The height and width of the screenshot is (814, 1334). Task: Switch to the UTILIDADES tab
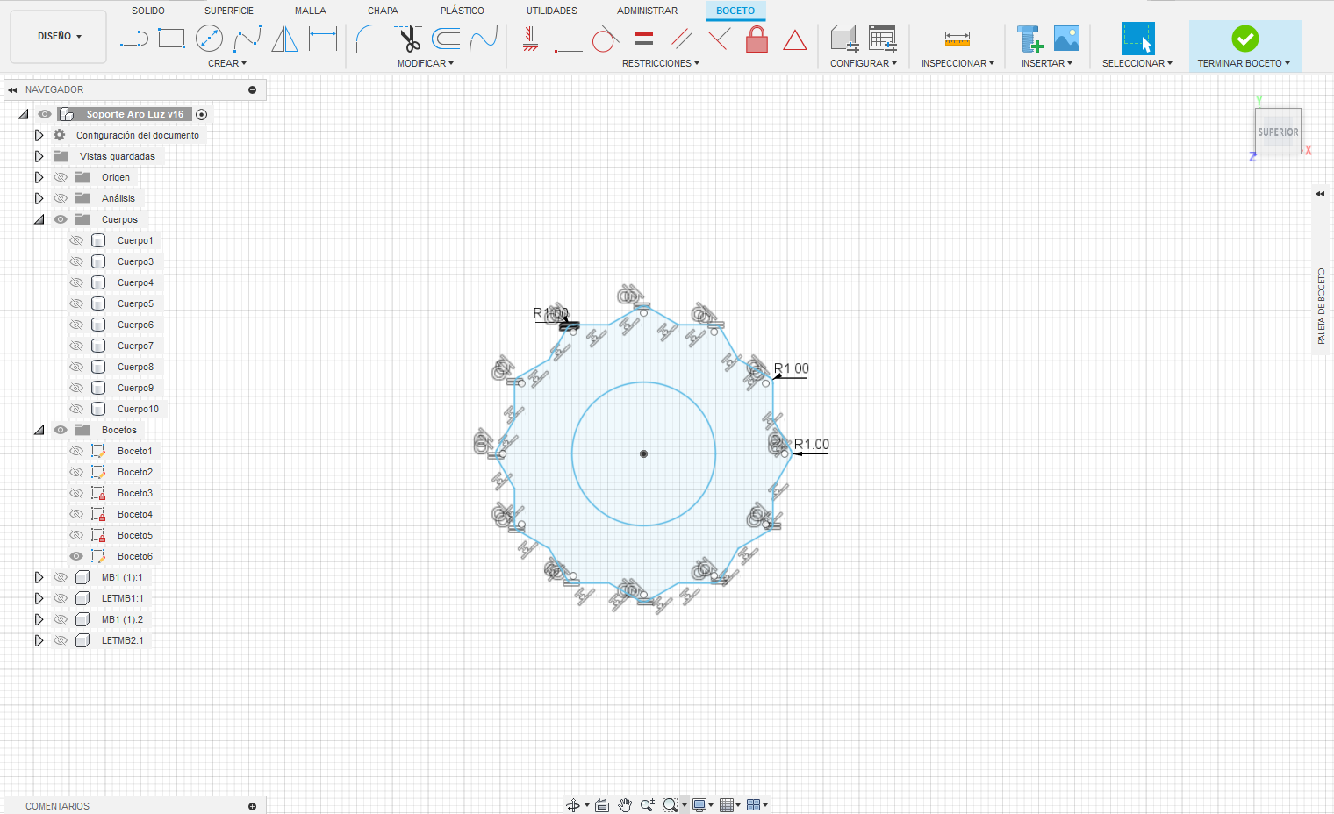[552, 11]
